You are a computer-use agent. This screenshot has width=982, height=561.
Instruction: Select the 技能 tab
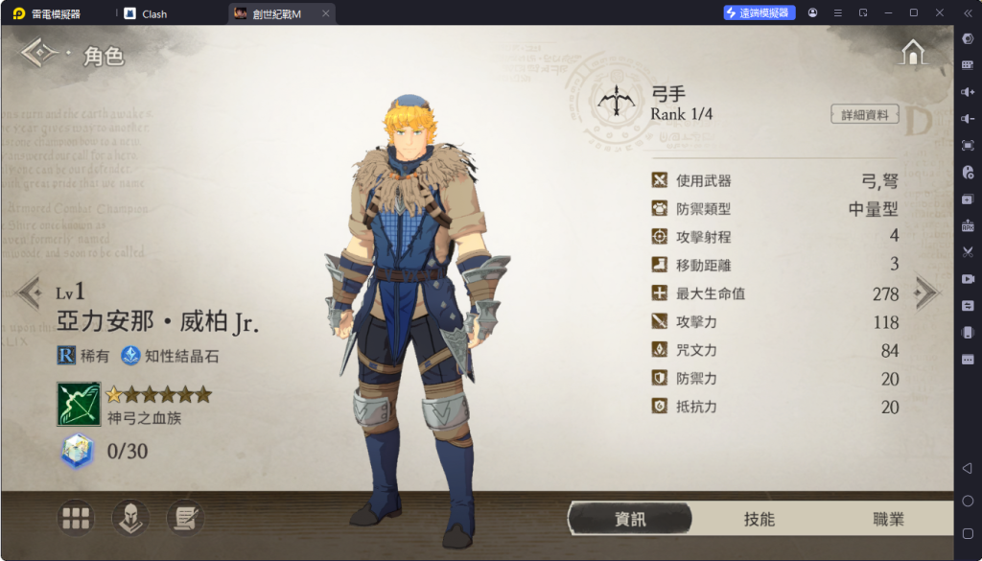[x=760, y=519]
